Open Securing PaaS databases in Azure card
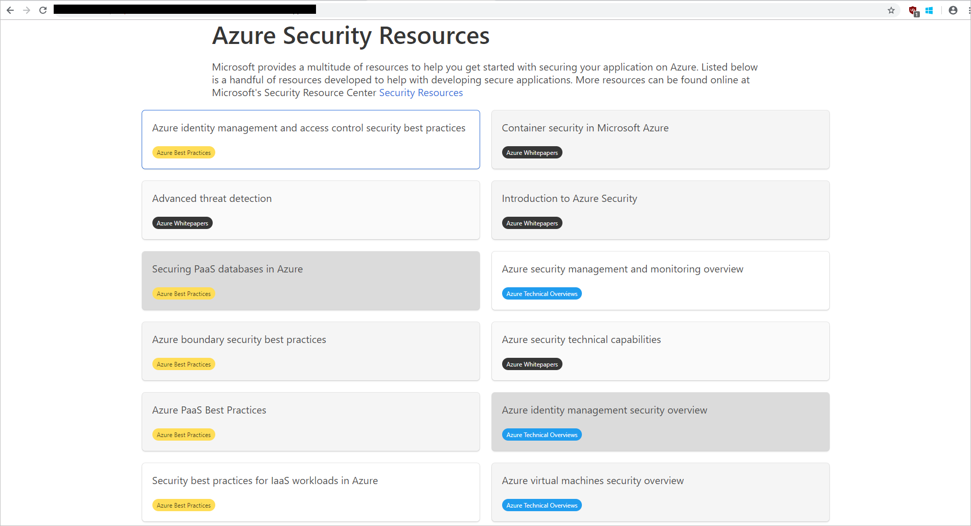Screen dimensions: 971x526 tap(311, 281)
